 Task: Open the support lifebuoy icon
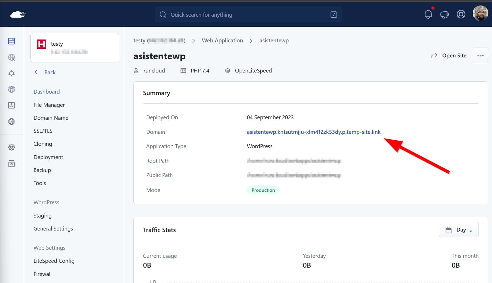point(461,14)
